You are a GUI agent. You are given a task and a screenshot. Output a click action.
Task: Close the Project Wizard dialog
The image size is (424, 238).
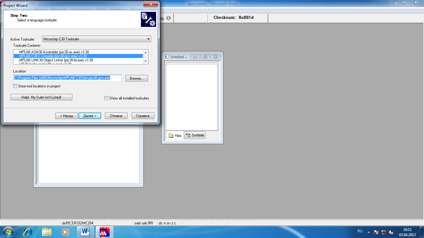[151, 4]
